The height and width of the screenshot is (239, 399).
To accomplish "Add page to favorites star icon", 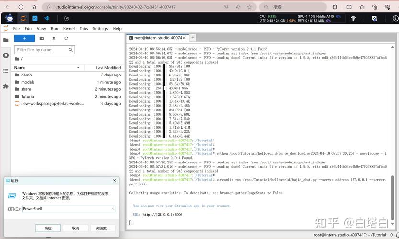I will coord(250,7).
